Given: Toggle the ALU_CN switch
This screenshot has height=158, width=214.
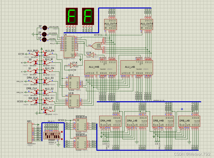Looking at the screenshot, I should click(x=47, y=71).
